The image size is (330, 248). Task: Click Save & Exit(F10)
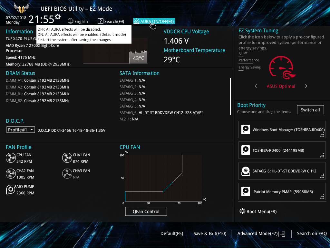210,234
